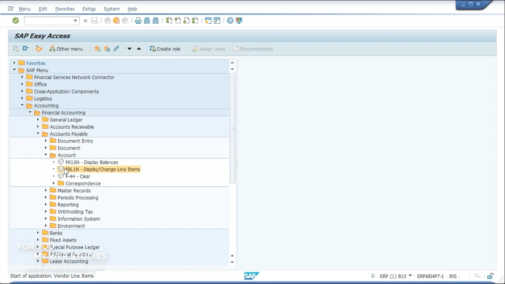Click the Save diskette icon
The width and height of the screenshot is (505, 284).
point(95,21)
